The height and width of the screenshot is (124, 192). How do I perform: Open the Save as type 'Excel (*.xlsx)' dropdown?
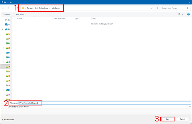click(x=105, y=107)
